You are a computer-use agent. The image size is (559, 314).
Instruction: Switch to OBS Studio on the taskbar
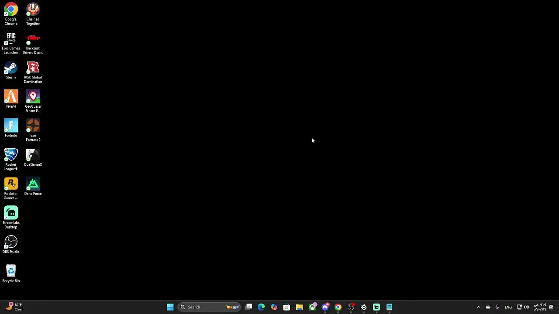pos(351,307)
